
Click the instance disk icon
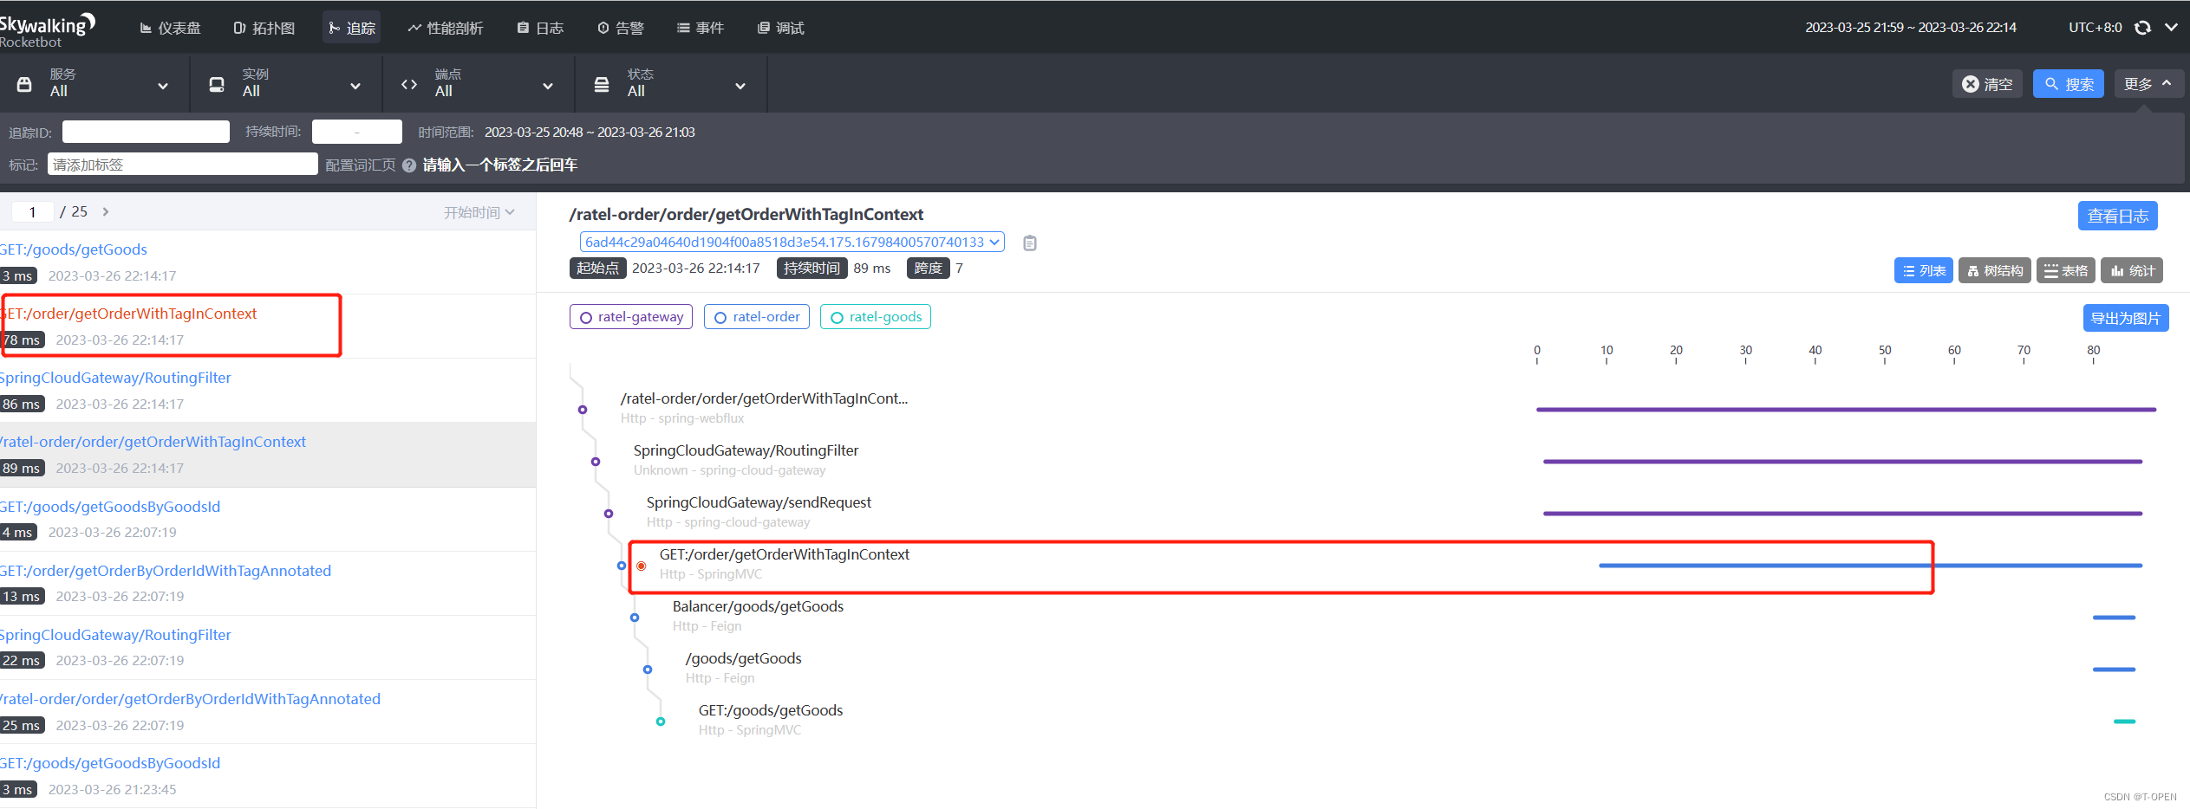(x=217, y=84)
